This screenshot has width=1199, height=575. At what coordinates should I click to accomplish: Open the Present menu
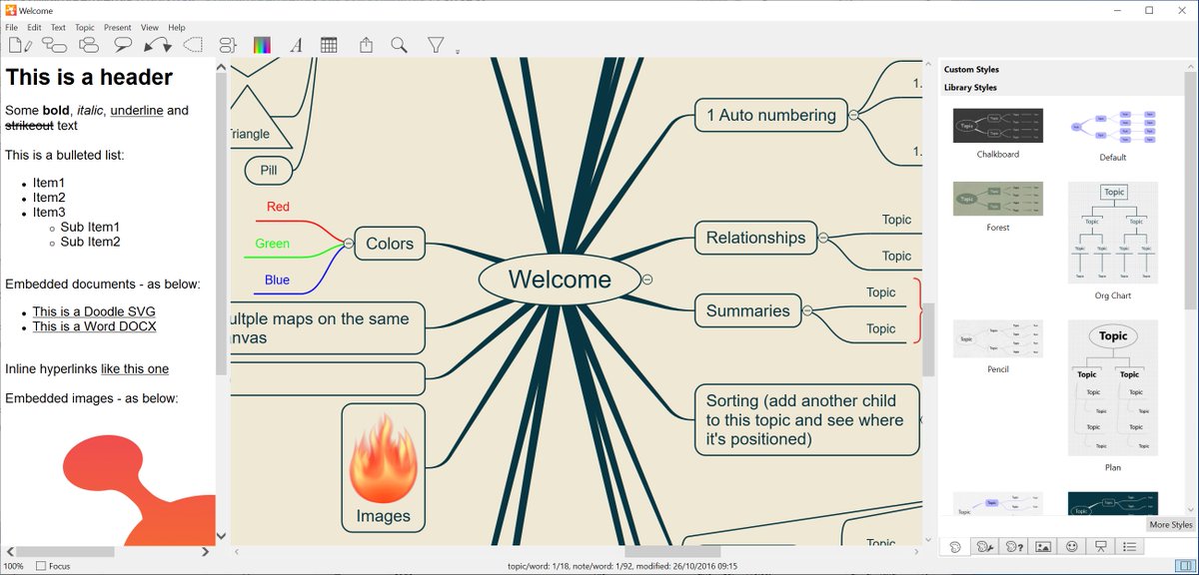[x=117, y=27]
